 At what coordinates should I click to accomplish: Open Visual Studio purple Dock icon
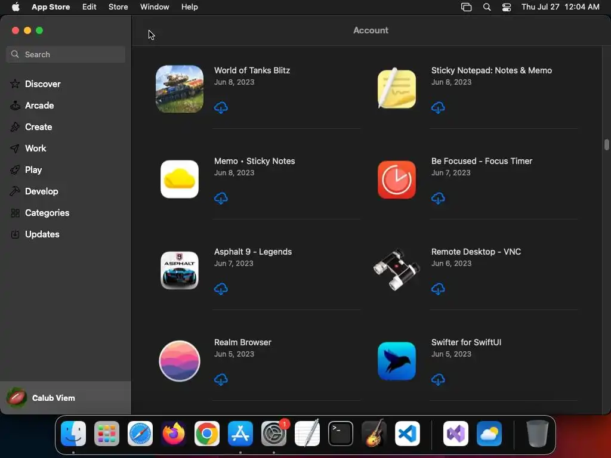click(x=455, y=433)
